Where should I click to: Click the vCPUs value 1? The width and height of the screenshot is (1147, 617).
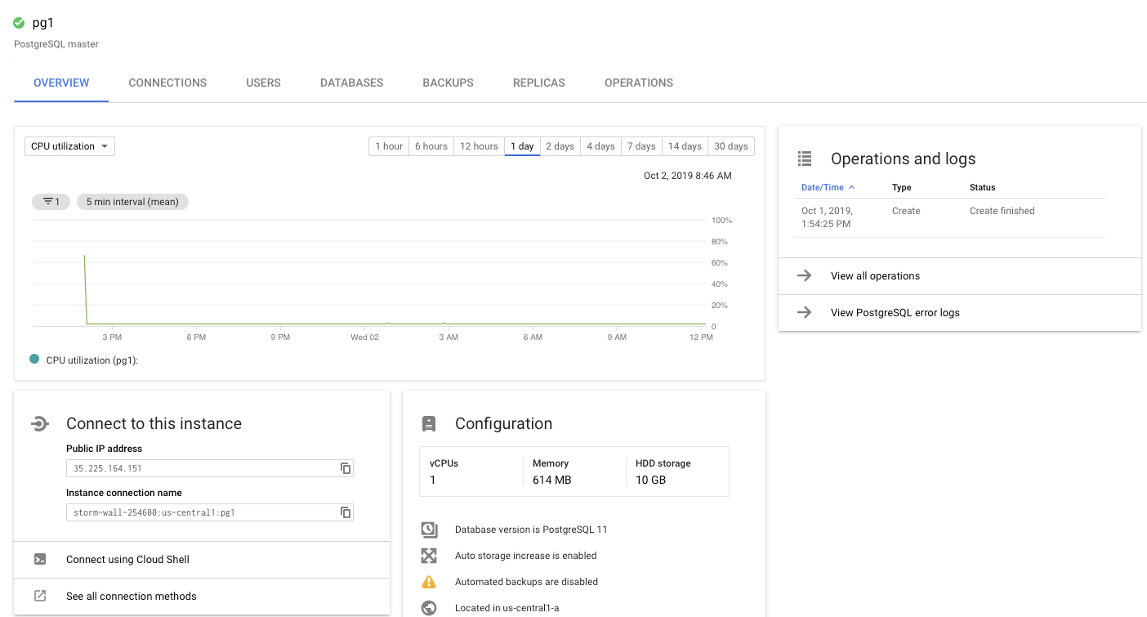coord(433,480)
